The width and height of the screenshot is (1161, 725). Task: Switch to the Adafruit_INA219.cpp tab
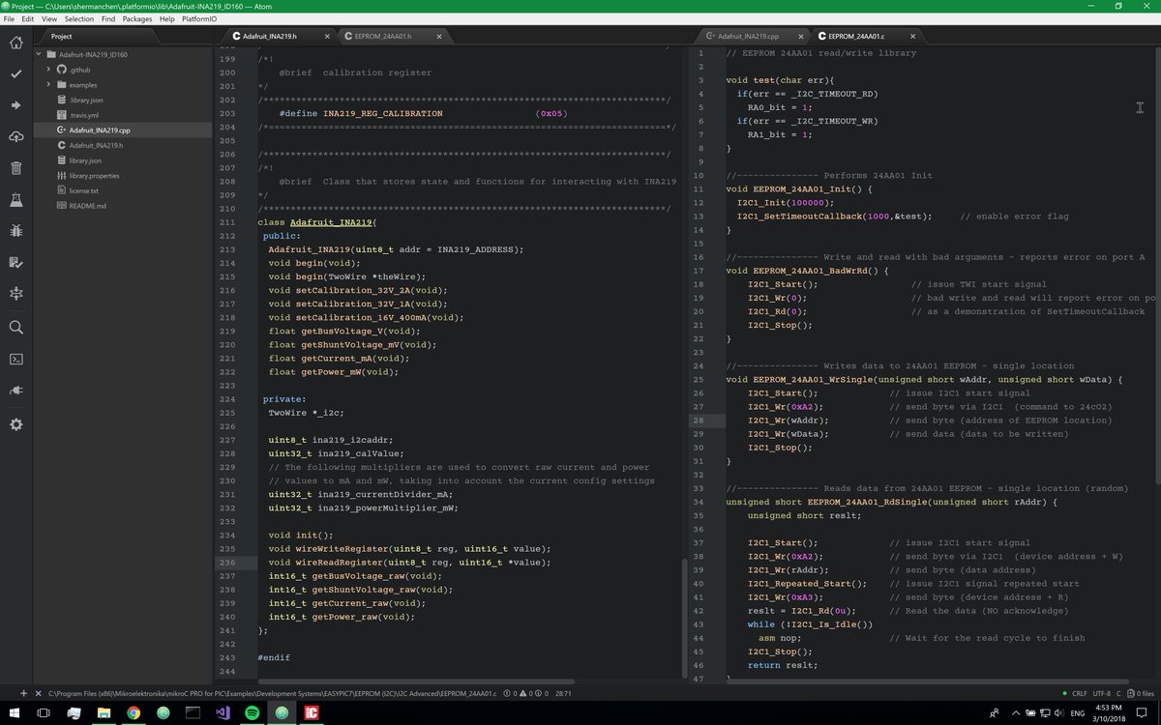point(750,36)
